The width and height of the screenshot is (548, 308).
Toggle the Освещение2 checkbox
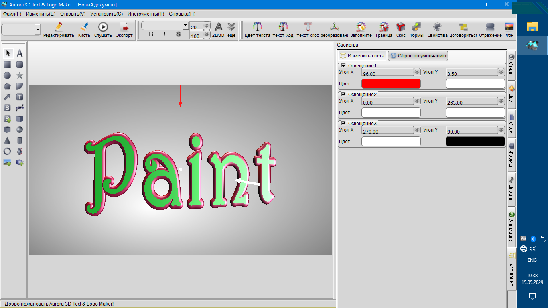343,94
